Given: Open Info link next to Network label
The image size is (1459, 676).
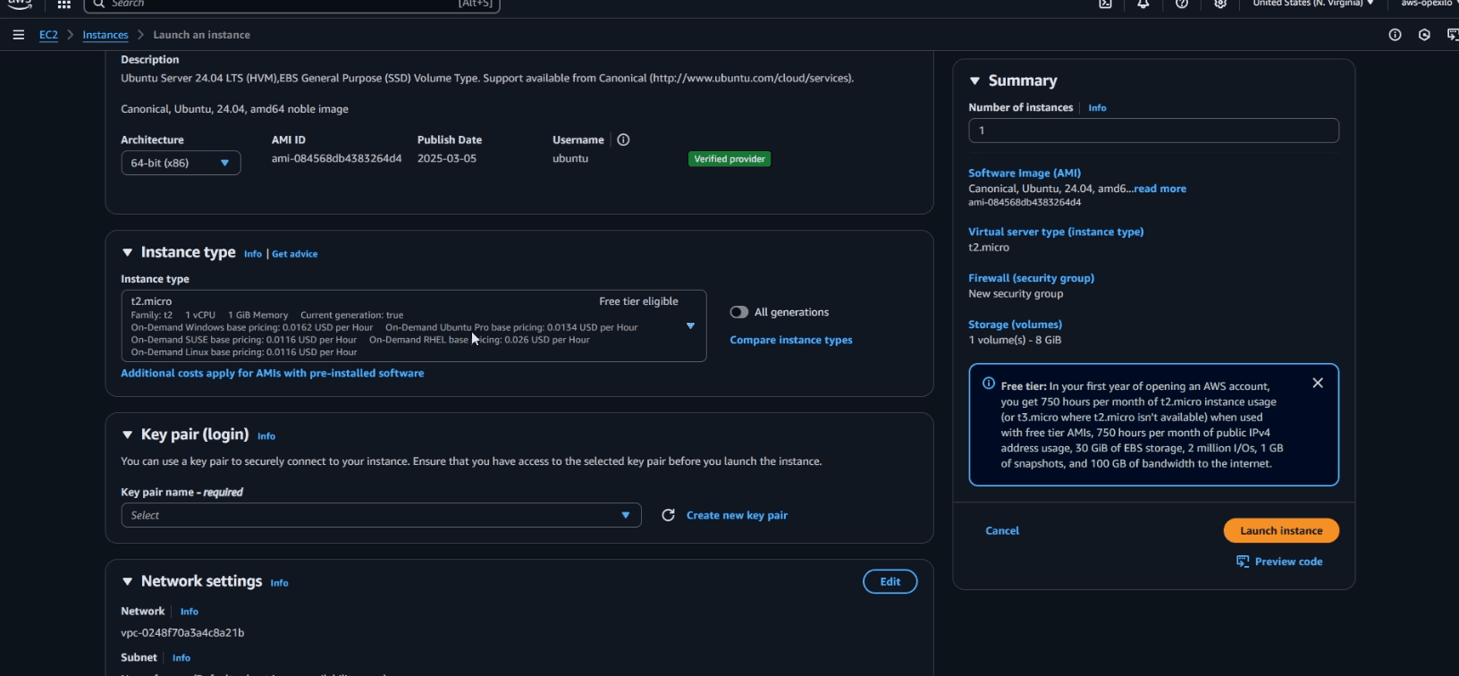Looking at the screenshot, I should click(x=190, y=612).
